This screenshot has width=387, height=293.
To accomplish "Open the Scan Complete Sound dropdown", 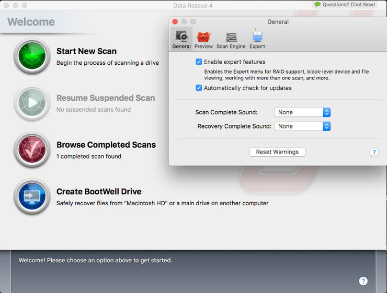I will 302,112.
